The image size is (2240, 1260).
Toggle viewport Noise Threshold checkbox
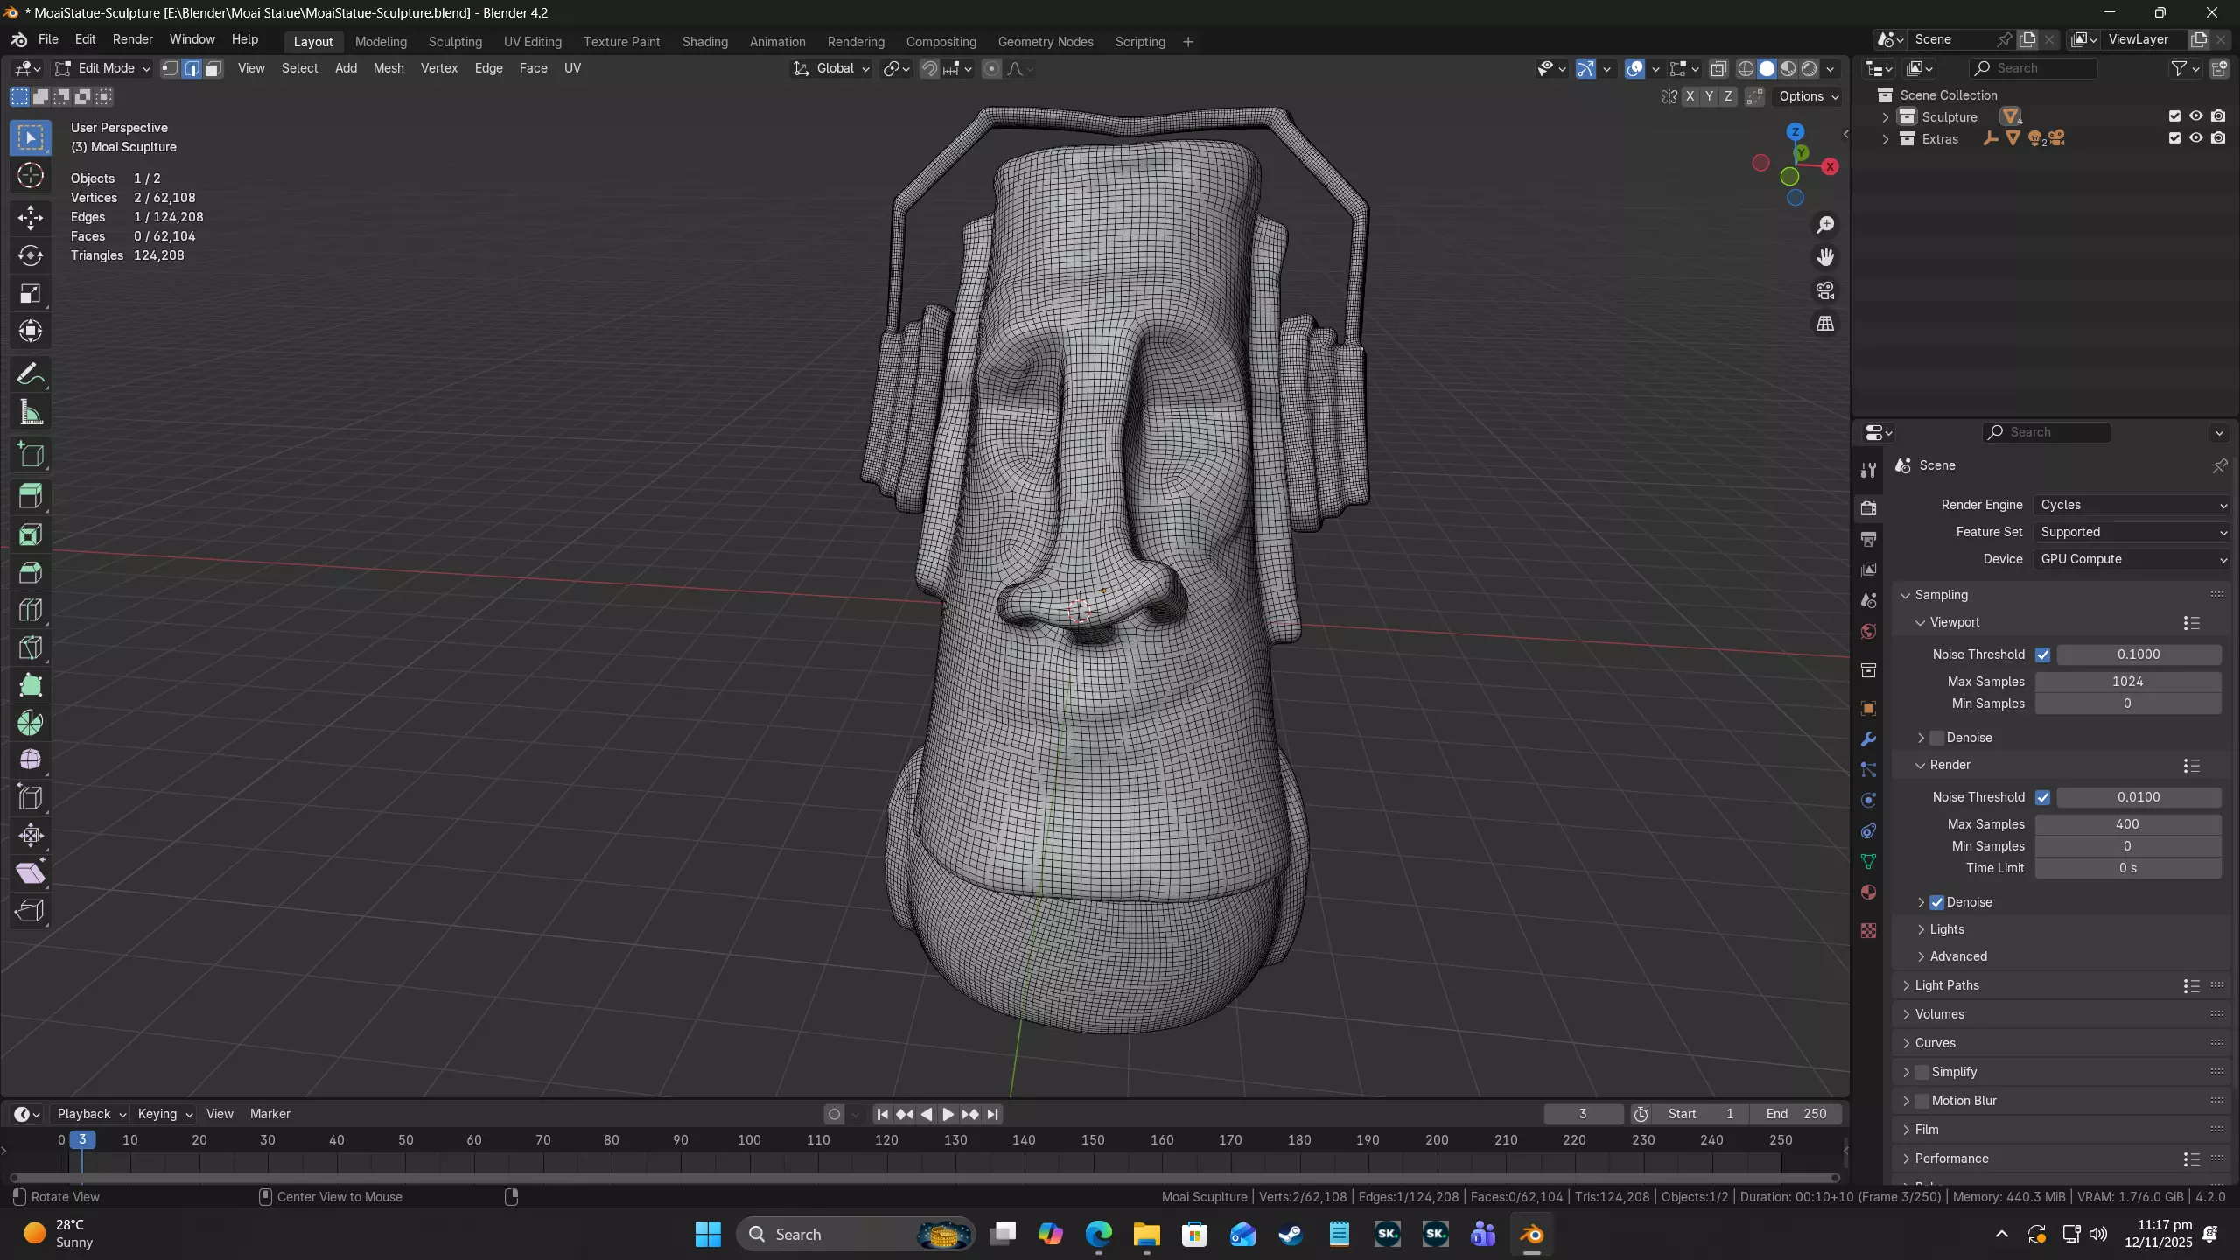pos(2043,654)
